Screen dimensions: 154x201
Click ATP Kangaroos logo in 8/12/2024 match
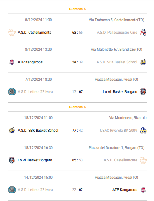[x=12, y=62]
